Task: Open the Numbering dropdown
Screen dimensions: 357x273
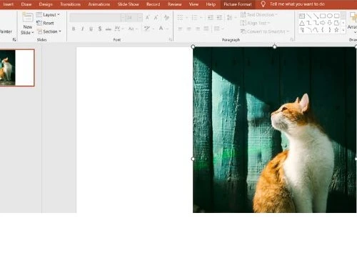Action: 196,17
